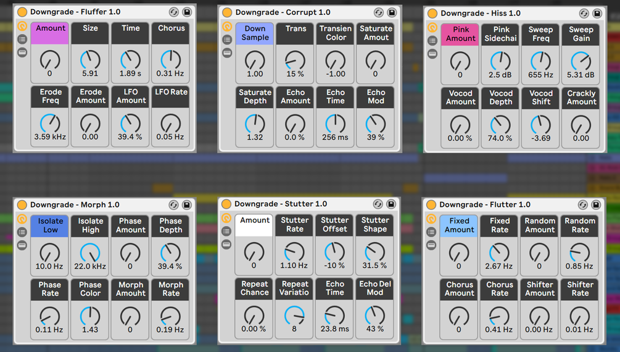Show devices view in Morph rack

pyautogui.click(x=22, y=245)
